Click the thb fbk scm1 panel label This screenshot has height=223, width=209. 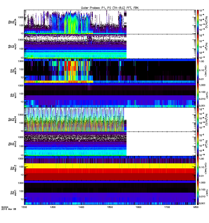pyautogui.click(x=13, y=95)
